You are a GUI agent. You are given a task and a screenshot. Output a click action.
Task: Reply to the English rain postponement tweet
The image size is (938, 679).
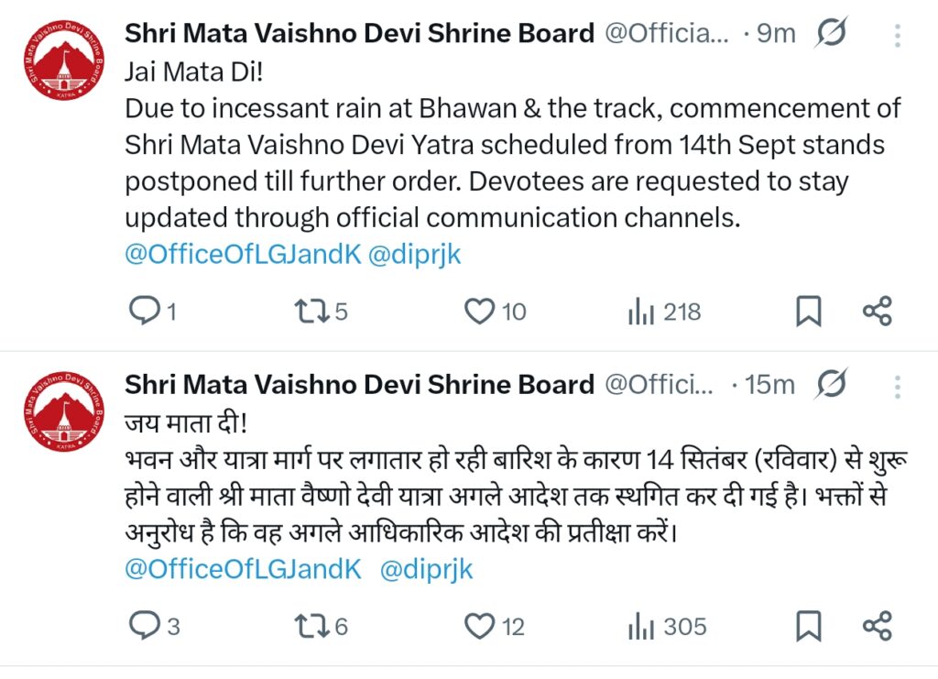coord(143,312)
